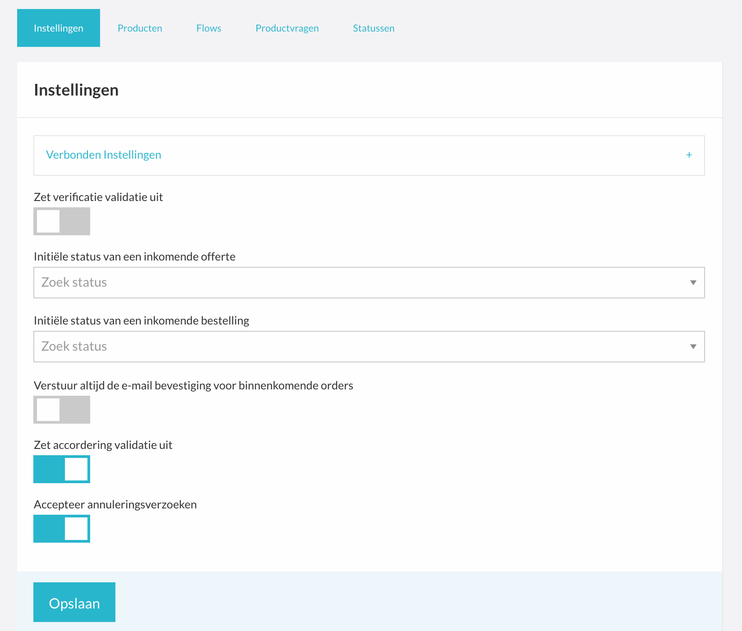This screenshot has width=742, height=631.
Task: Click the Opslaan button
Action: pyautogui.click(x=74, y=602)
